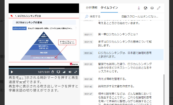Open the playback speed clock icon

click(x=53, y=72)
